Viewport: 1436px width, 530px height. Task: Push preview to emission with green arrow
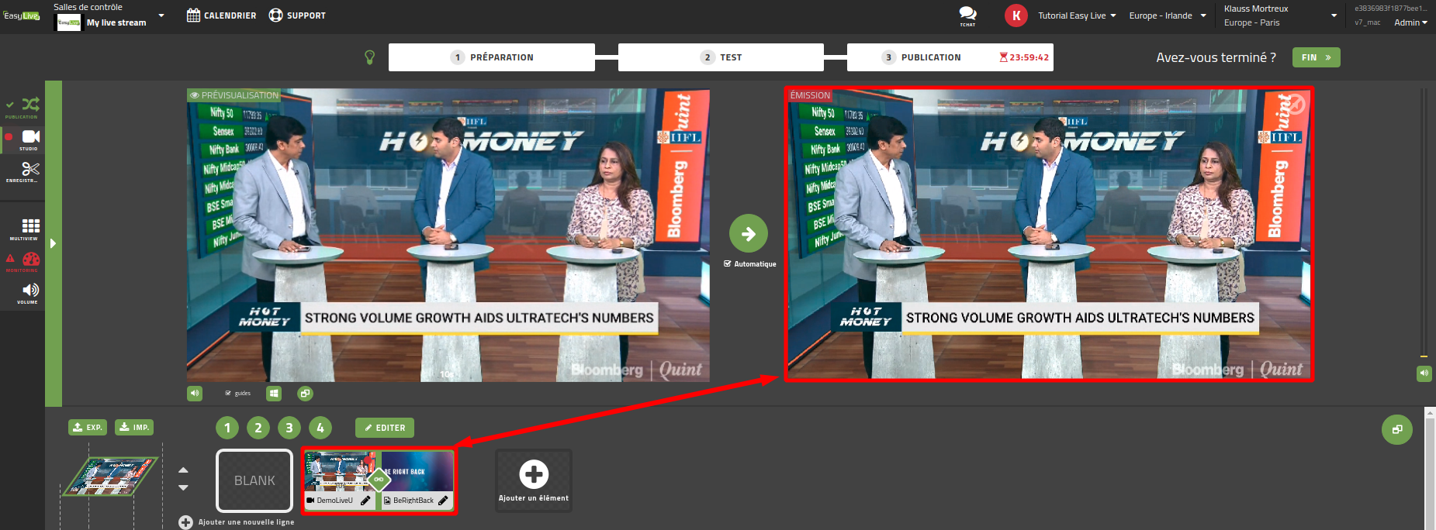pyautogui.click(x=749, y=233)
